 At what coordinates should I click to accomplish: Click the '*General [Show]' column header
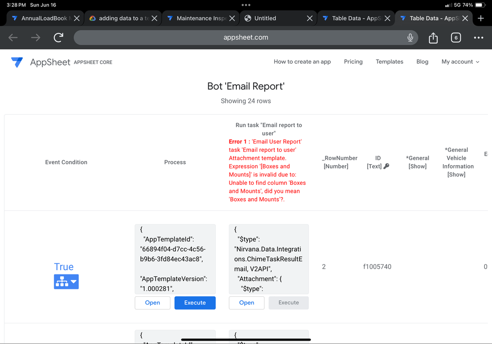pyautogui.click(x=418, y=162)
